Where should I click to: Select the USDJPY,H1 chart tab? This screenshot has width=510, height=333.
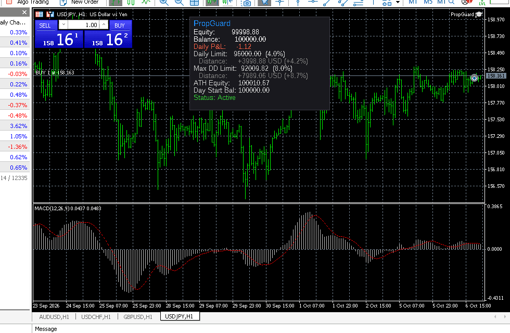(x=179, y=316)
